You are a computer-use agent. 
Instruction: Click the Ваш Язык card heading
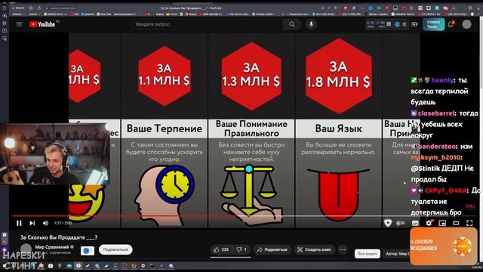click(338, 128)
